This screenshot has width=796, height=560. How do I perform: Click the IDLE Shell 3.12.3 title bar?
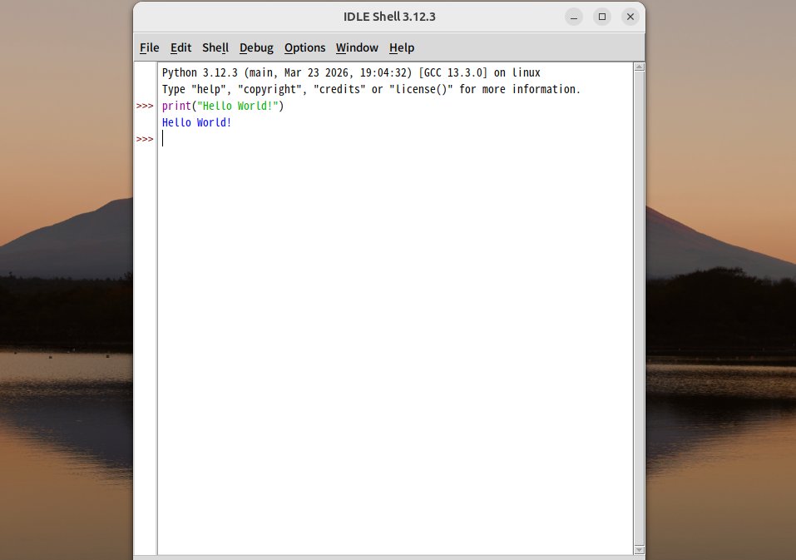pos(389,17)
